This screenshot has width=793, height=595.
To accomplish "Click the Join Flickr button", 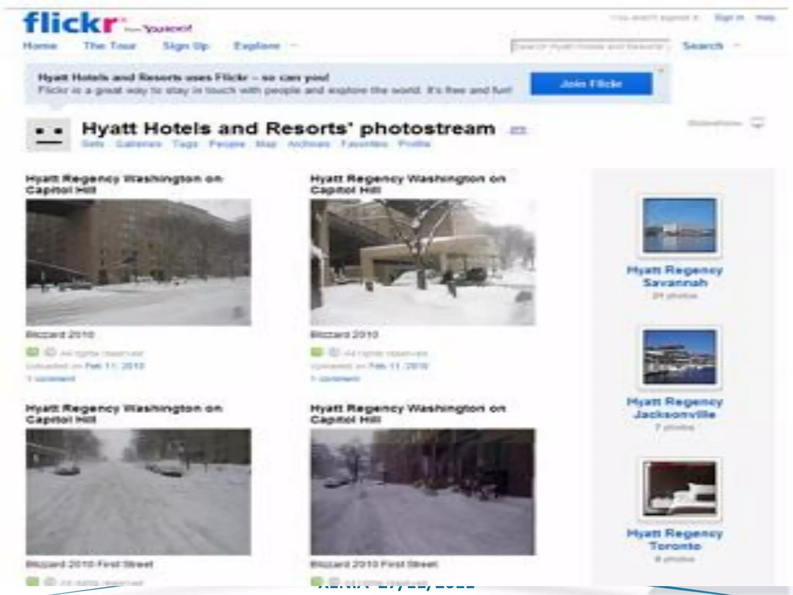I will click(591, 83).
